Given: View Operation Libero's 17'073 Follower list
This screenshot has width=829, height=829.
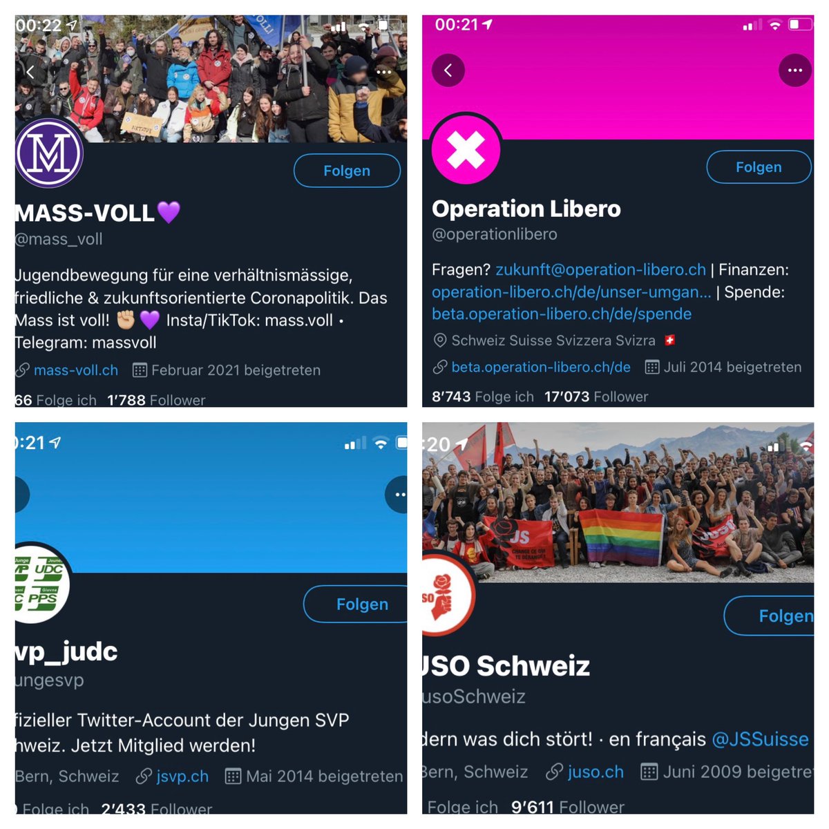Looking at the screenshot, I should [596, 397].
